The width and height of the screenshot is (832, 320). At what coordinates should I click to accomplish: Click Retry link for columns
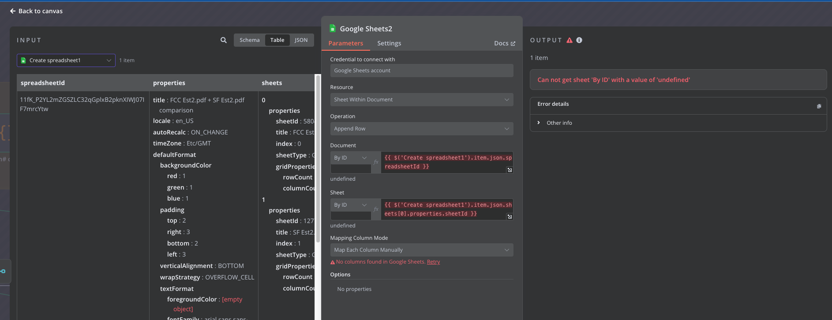[x=434, y=262]
